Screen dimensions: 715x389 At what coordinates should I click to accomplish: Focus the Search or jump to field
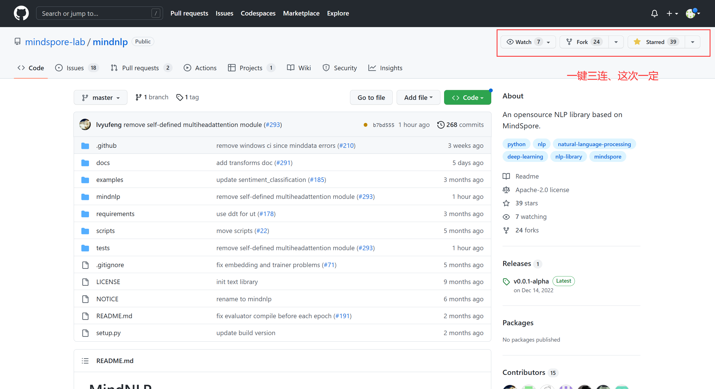(x=96, y=13)
